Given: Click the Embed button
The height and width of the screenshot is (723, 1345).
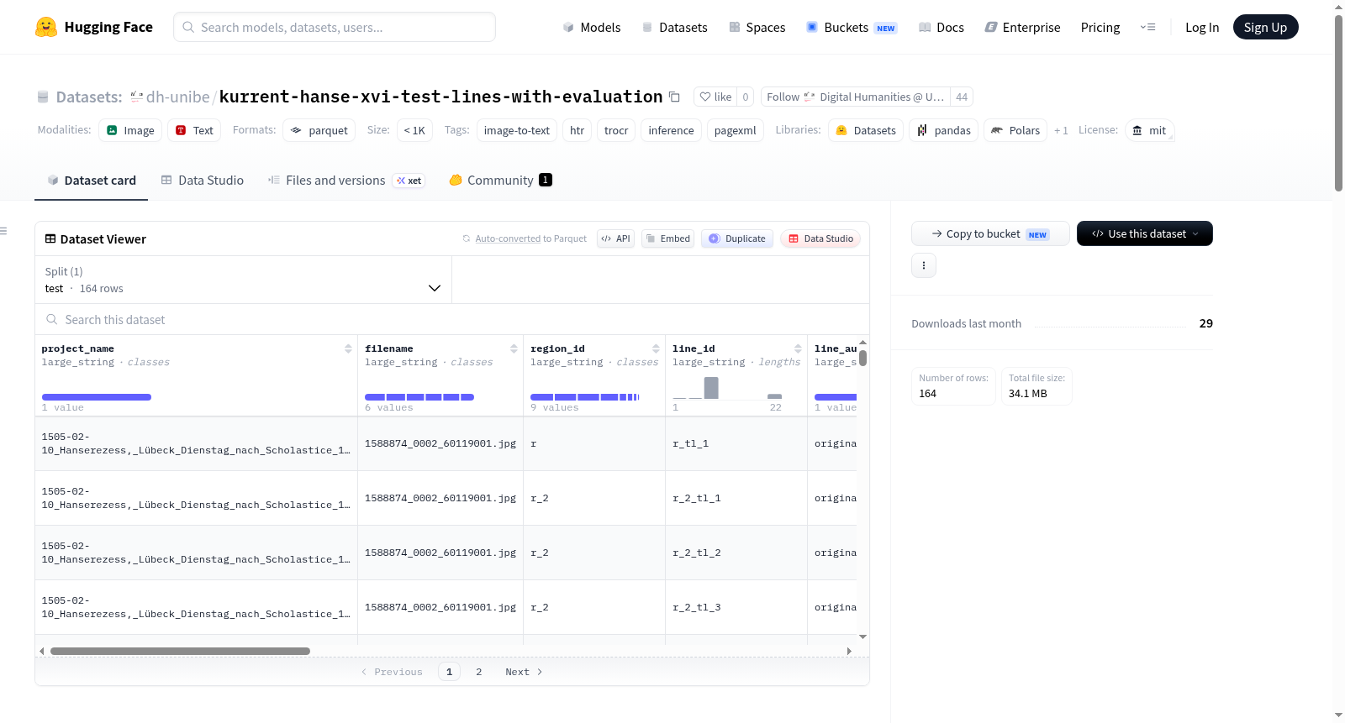Looking at the screenshot, I should [x=668, y=238].
